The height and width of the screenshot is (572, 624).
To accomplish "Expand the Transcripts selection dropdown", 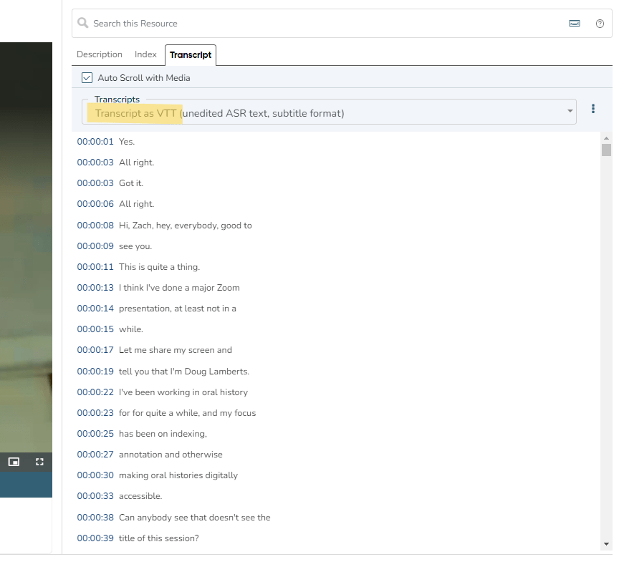I will coord(570,112).
